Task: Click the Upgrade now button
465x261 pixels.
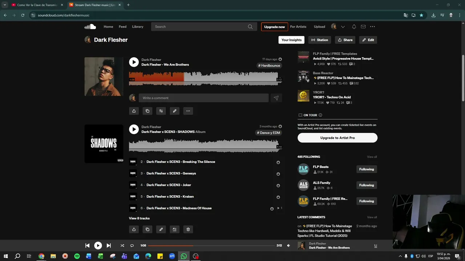Action: pos(275,26)
